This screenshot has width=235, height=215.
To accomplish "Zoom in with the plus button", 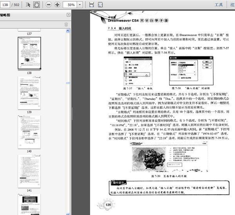I will [57, 5].
